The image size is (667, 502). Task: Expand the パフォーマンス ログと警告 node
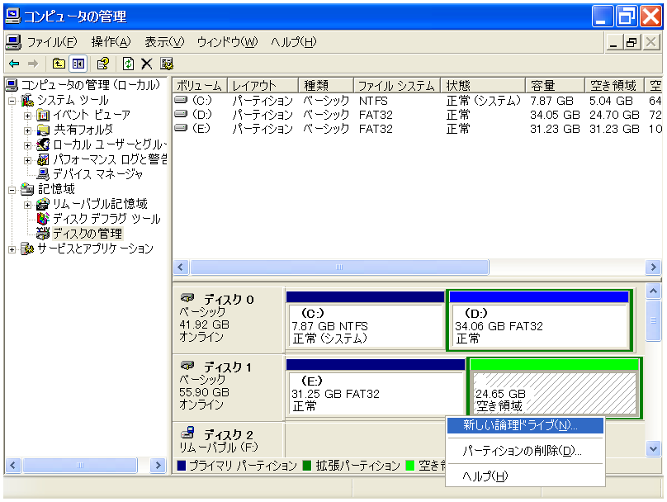[27, 160]
